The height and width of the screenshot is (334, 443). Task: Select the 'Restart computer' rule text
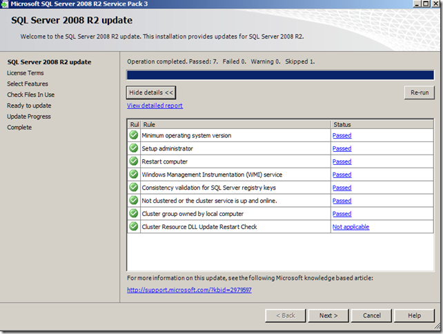click(x=165, y=161)
